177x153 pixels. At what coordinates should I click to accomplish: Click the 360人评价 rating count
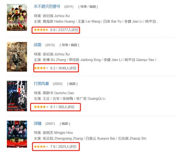click(66, 107)
